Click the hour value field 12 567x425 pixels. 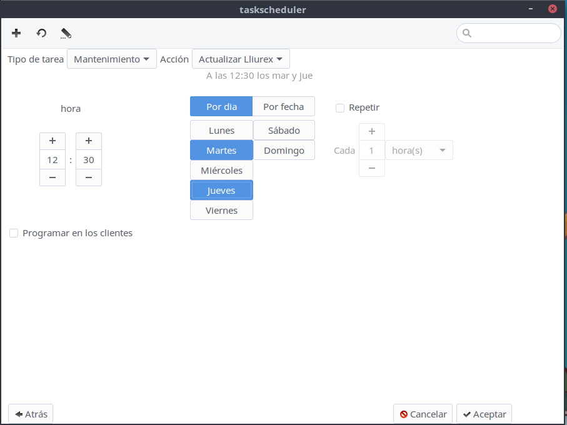(x=53, y=159)
